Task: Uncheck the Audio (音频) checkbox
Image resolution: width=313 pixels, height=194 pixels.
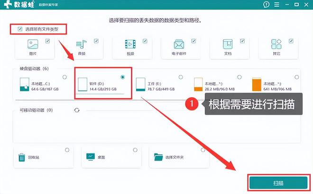Action: point(96,41)
